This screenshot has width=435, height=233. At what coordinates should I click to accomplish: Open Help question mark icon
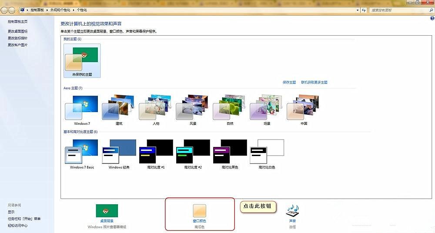tap(432, 18)
